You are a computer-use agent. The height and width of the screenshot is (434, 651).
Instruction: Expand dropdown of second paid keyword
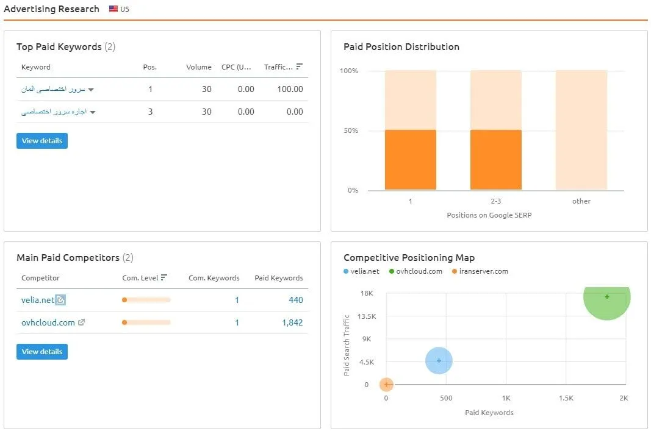[93, 112]
